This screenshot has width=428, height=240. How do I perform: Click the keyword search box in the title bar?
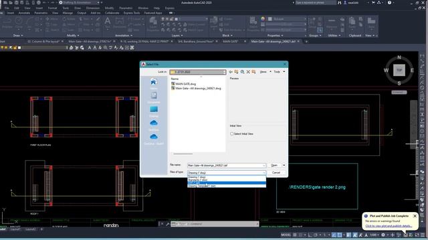pos(316,3)
